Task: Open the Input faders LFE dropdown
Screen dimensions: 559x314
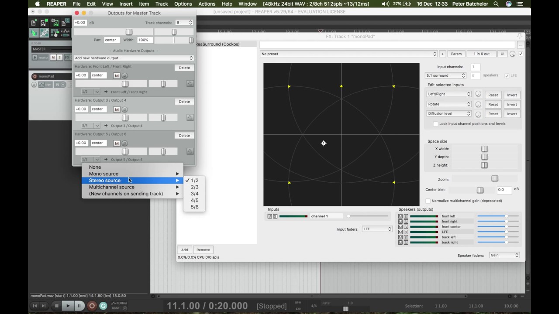Action: 377,229
